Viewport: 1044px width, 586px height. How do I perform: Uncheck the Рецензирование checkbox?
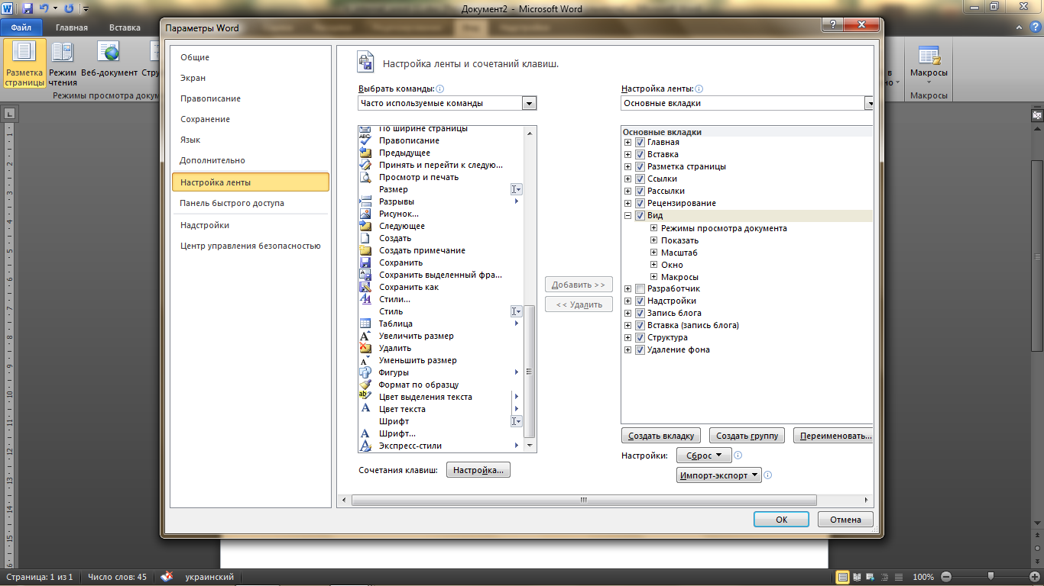640,204
